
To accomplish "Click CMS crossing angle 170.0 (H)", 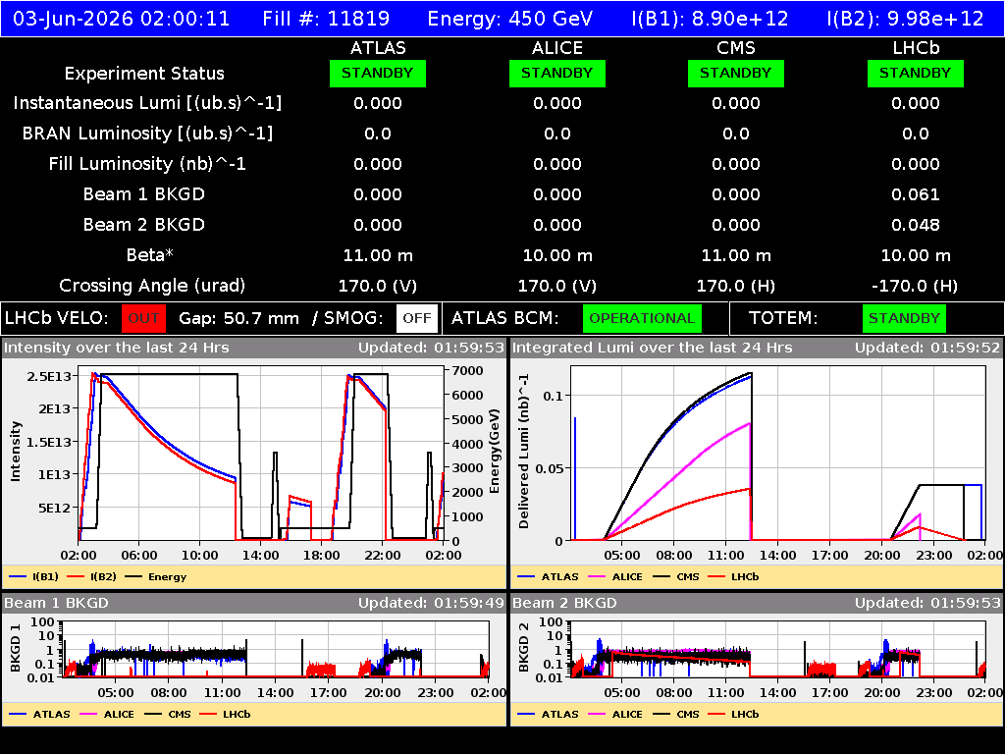I will click(736, 286).
